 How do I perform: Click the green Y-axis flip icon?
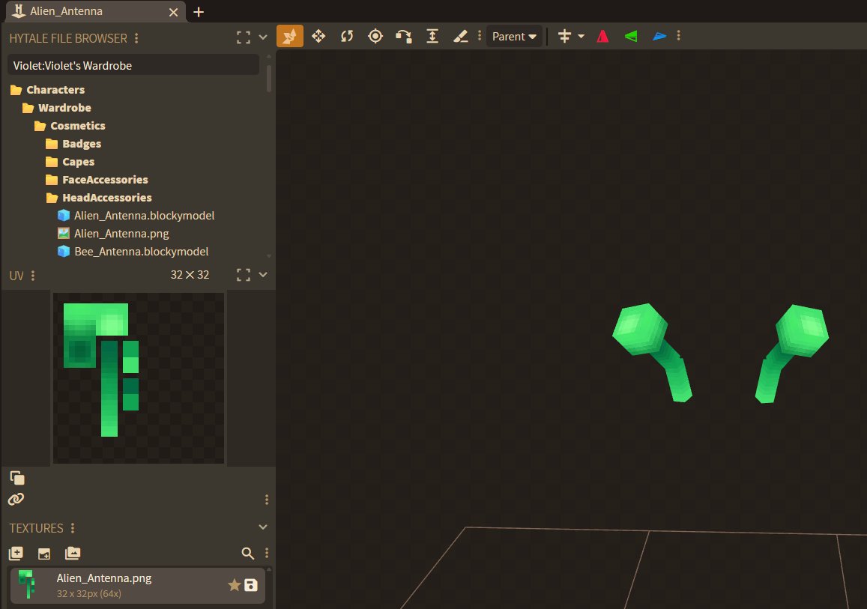[631, 37]
